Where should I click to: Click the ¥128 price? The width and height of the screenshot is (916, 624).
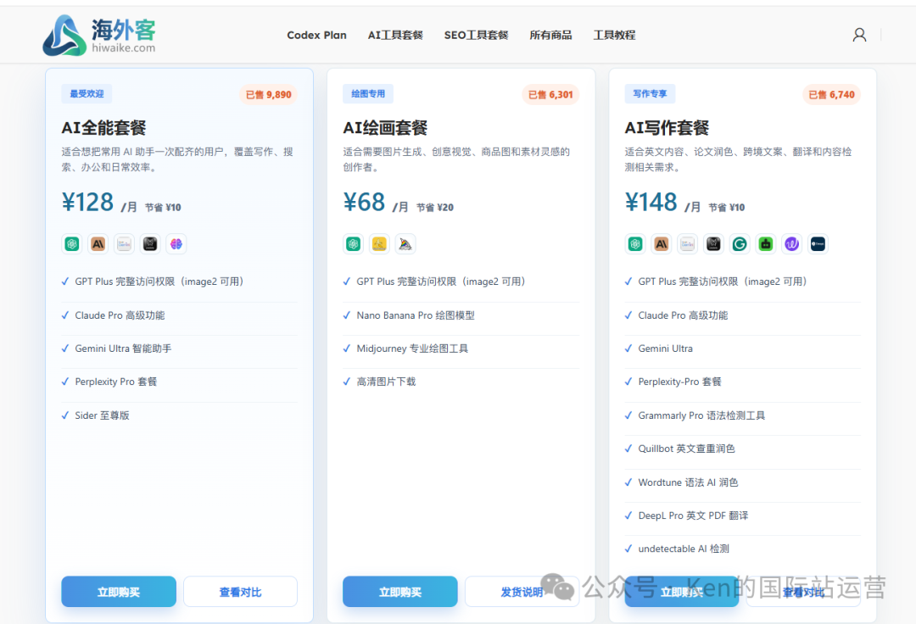[87, 203]
